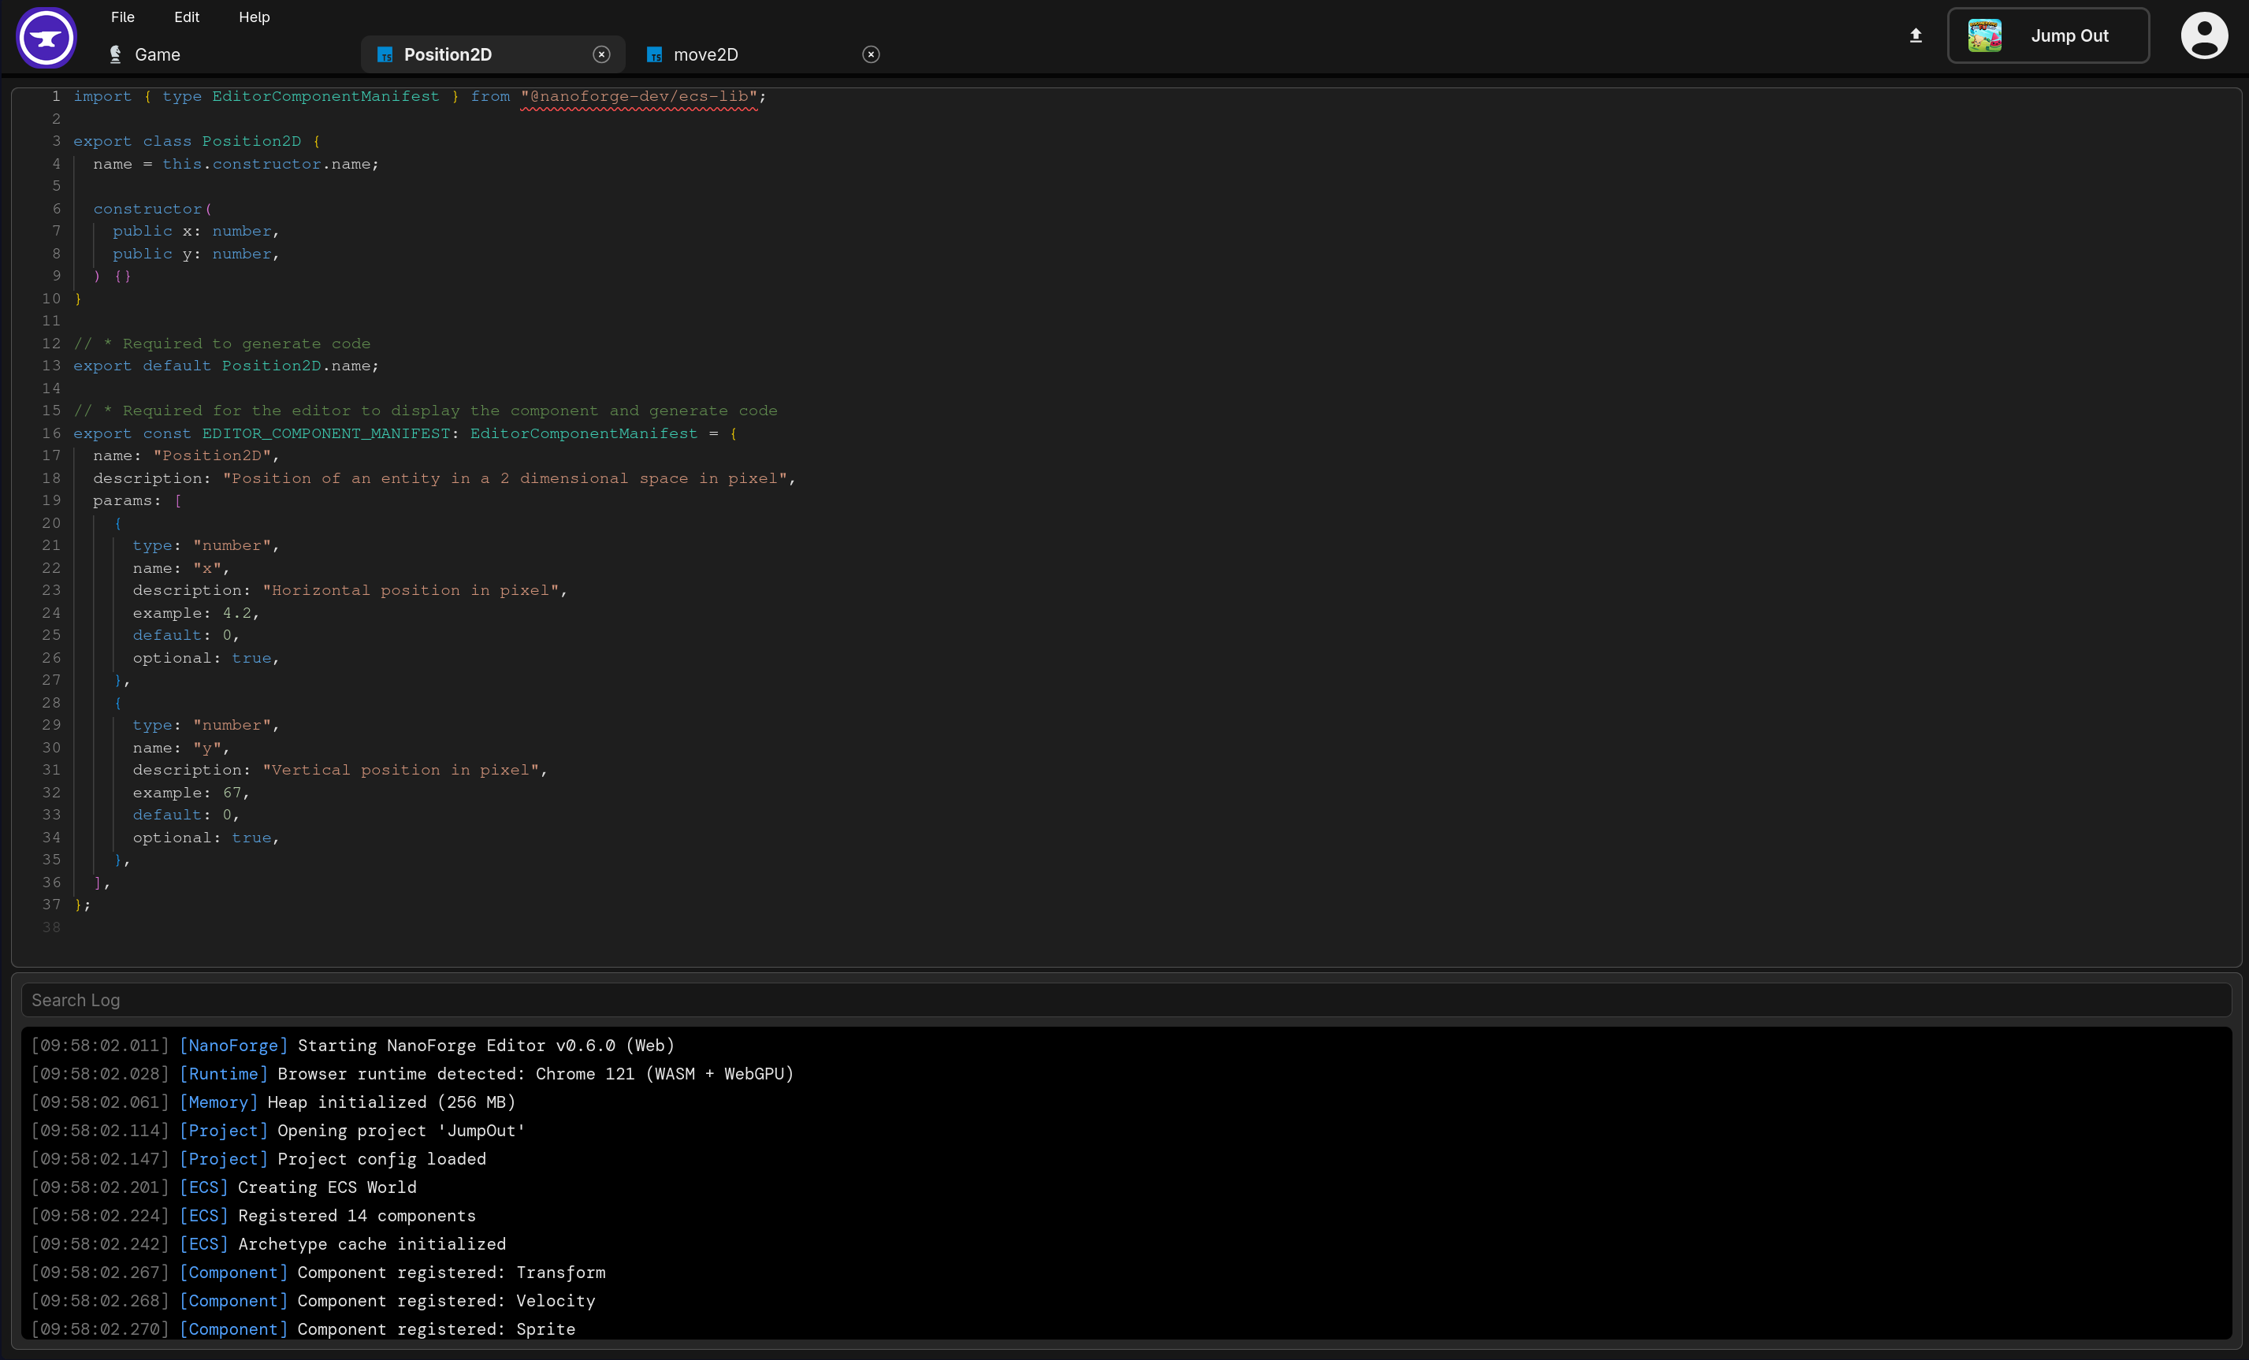Image resolution: width=2249 pixels, height=1360 pixels.
Task: Click the name: "Position2D" line
Action: (186, 455)
